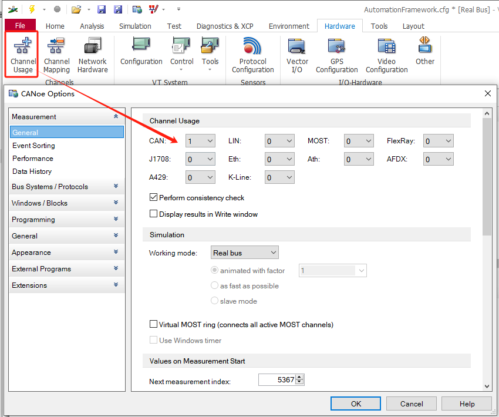Switch to the Analysis tab
Image resolution: width=499 pixels, height=417 pixels.
click(x=92, y=26)
